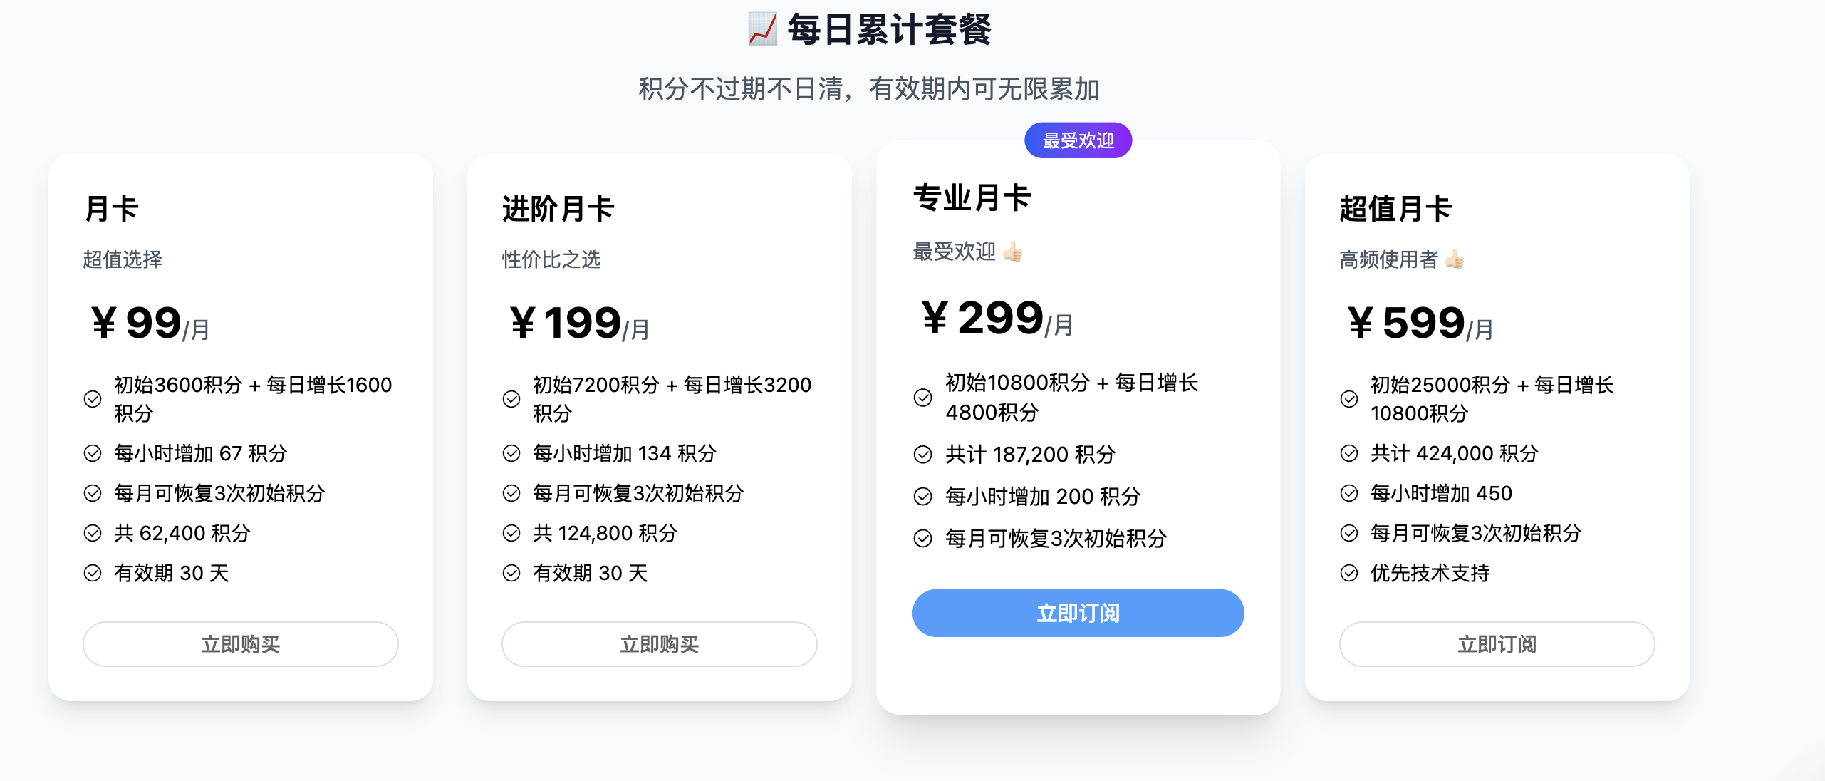Click check icon beside 共计 187,200 积分

(x=922, y=455)
